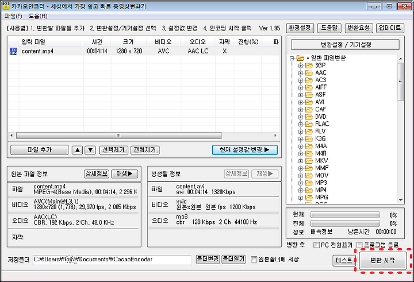The width and height of the screenshot is (414, 282).
Task: Click the 현재 progress bar
Action: pyautogui.click(x=345, y=215)
